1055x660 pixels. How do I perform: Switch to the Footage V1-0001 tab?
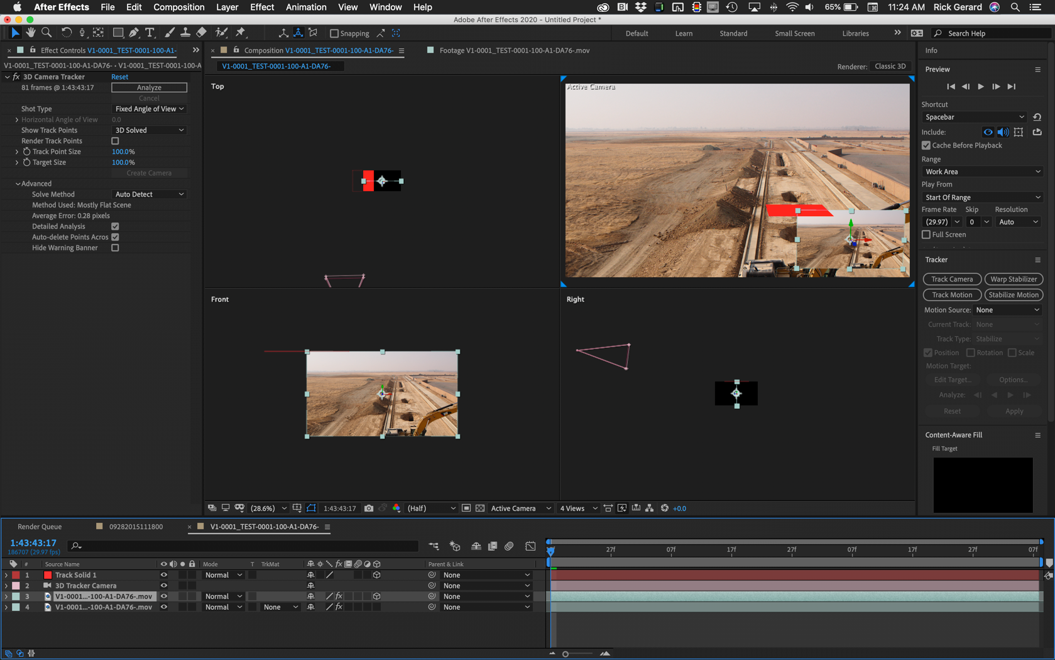[x=508, y=50]
